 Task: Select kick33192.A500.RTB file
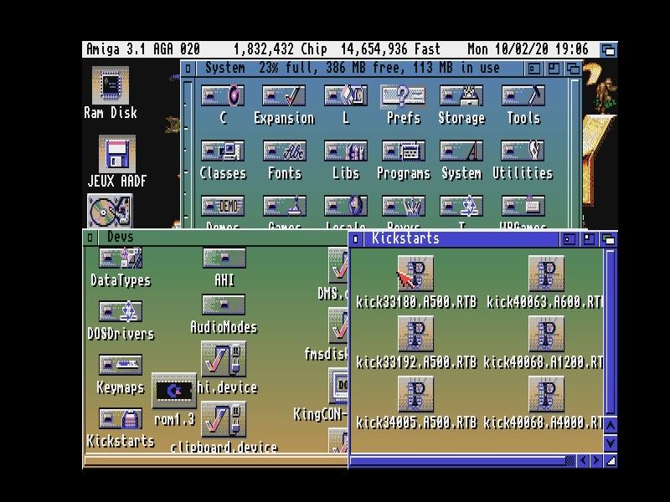[x=415, y=334]
